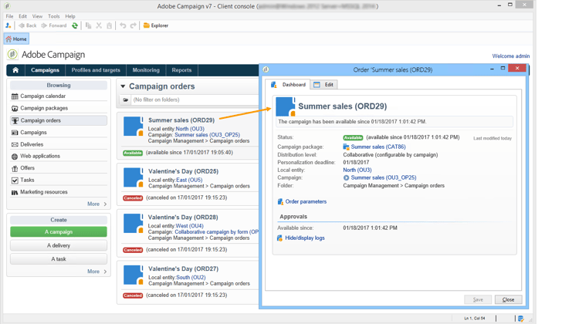Click the Redo arrow icon

tap(134, 25)
